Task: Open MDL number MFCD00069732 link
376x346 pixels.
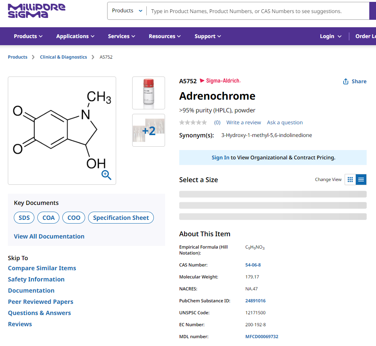Action: tap(262, 337)
